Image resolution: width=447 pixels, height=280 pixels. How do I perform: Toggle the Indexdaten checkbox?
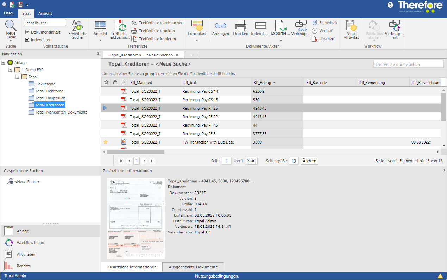pyautogui.click(x=27, y=40)
